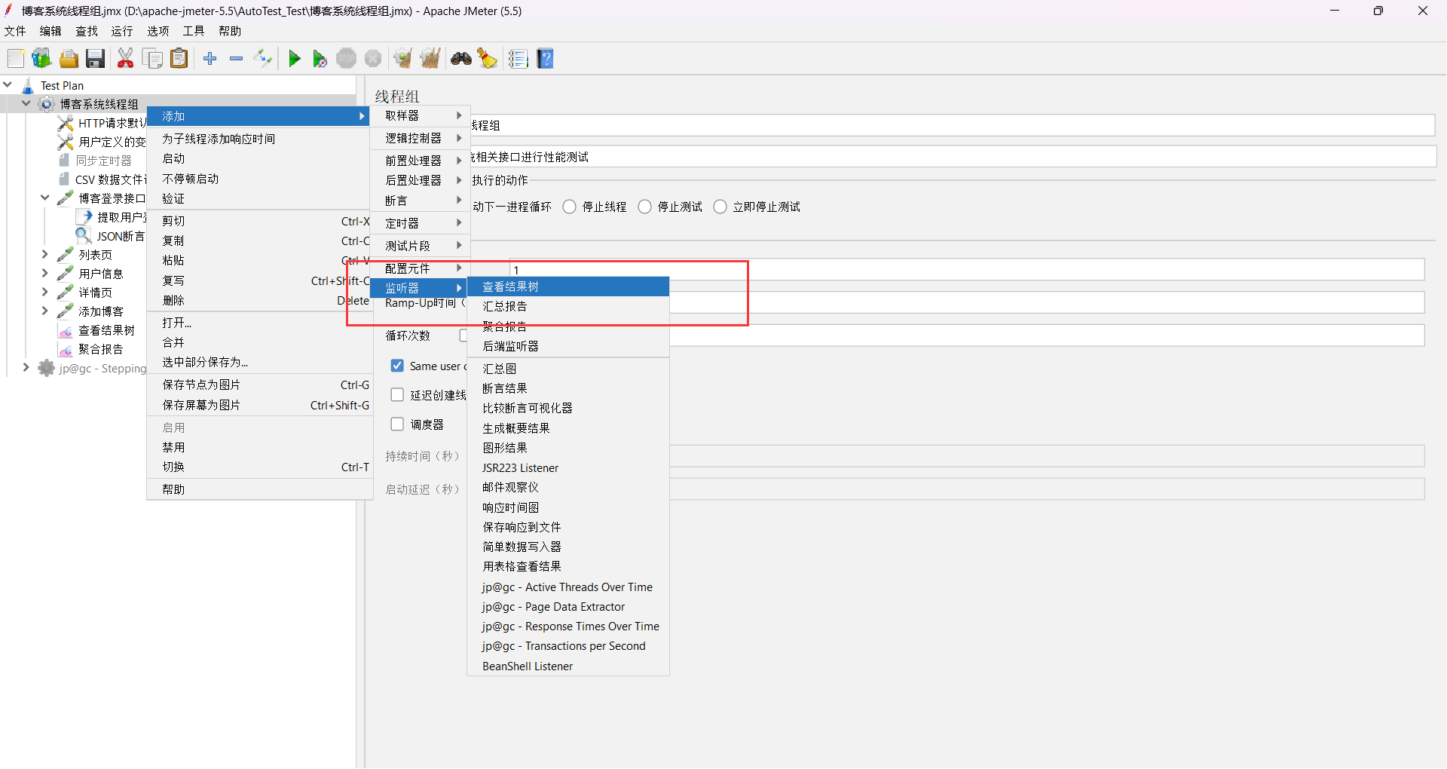
Task: Click 保存节点为图片 menu entry
Action: click(260, 385)
